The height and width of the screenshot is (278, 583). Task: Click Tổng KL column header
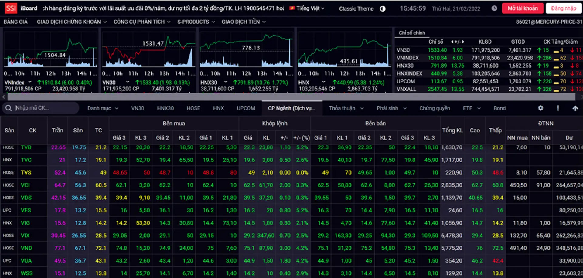point(452,131)
